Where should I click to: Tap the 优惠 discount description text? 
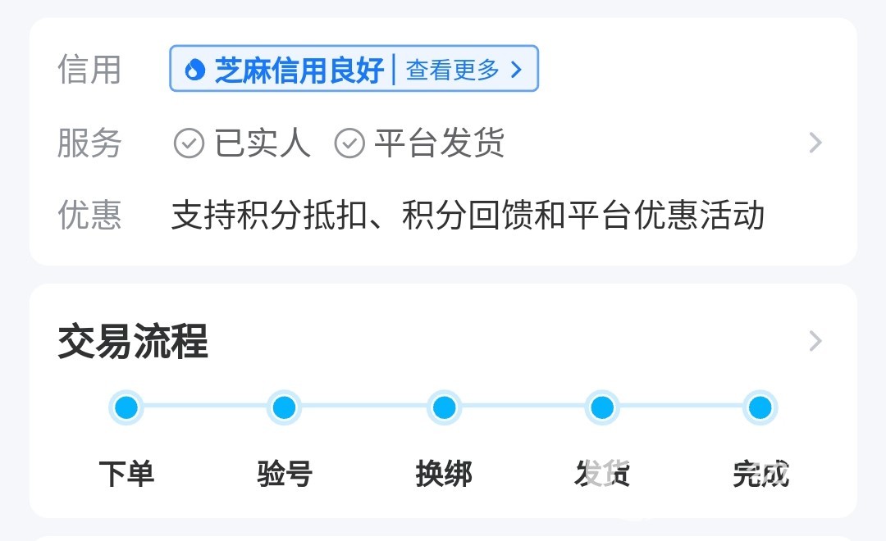coord(468,216)
